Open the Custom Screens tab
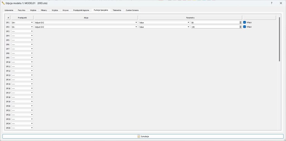 point(132,10)
